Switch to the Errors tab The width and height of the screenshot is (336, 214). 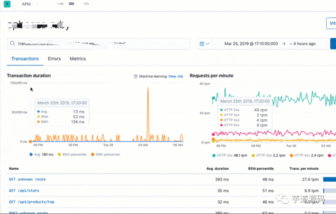(54, 59)
